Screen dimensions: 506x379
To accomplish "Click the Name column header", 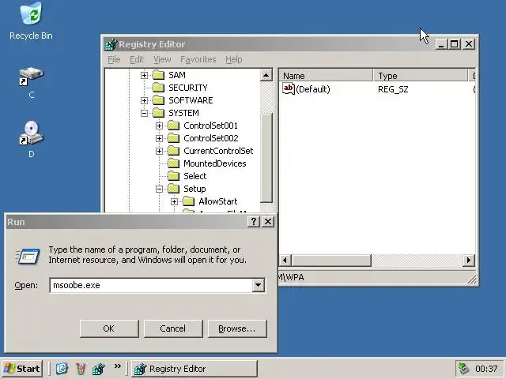I will point(326,76).
